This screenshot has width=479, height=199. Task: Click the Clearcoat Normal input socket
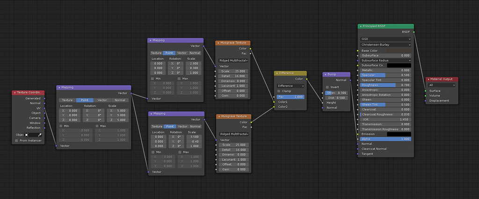tap(357, 149)
